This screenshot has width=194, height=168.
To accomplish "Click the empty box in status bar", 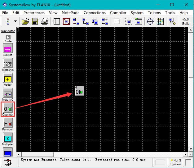I will click(161, 162).
